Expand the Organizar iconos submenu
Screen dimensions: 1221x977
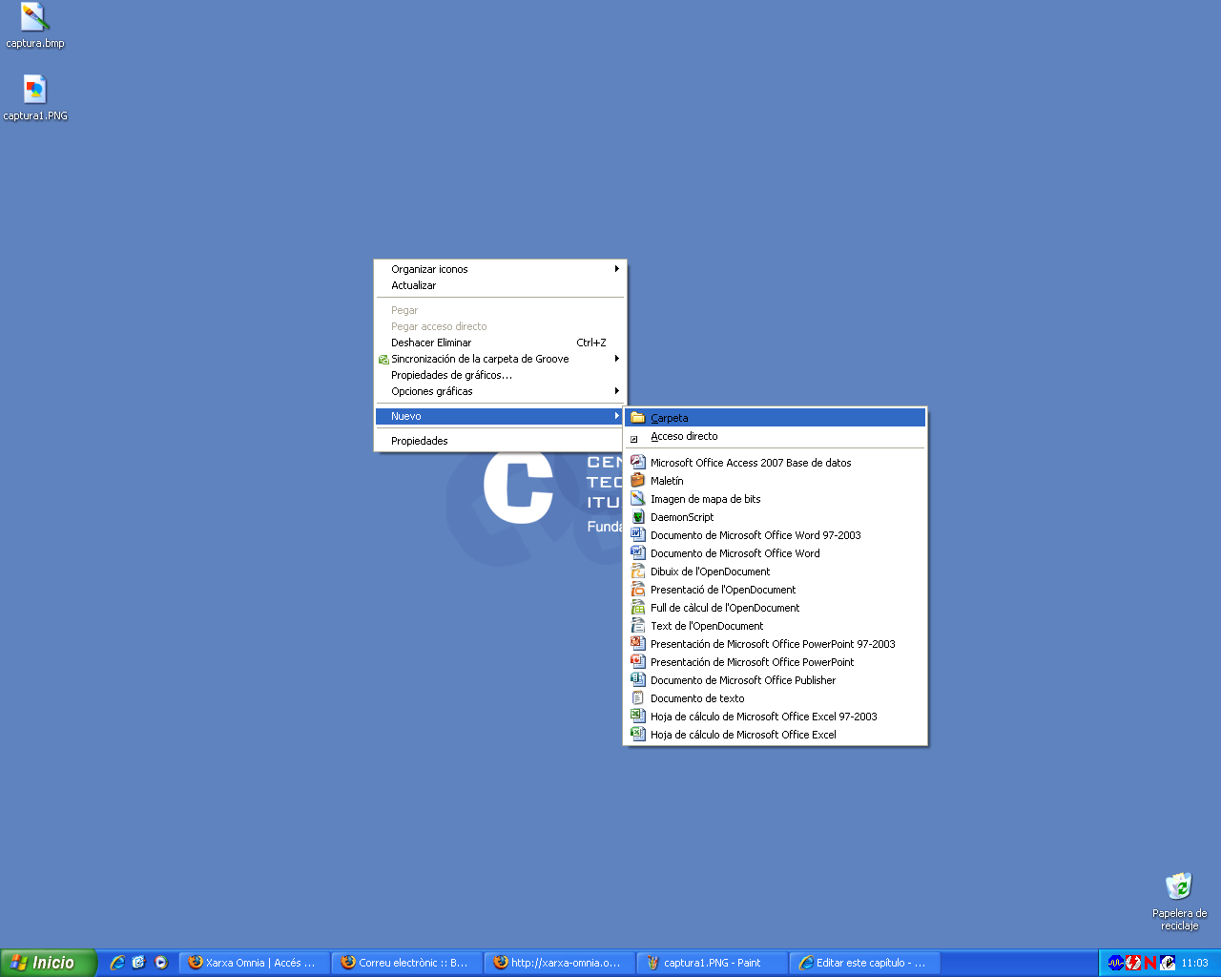[500, 269]
